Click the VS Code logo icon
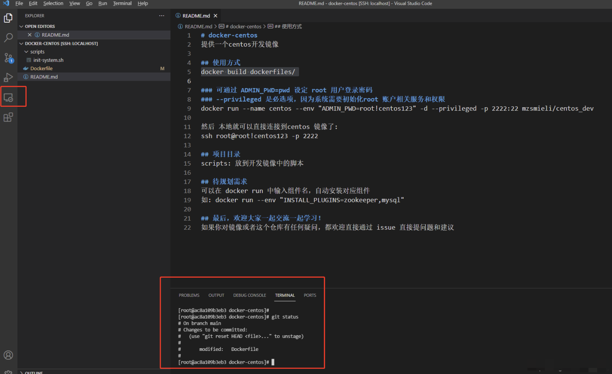Screen dimensions: 612x374 (x=6, y=3)
